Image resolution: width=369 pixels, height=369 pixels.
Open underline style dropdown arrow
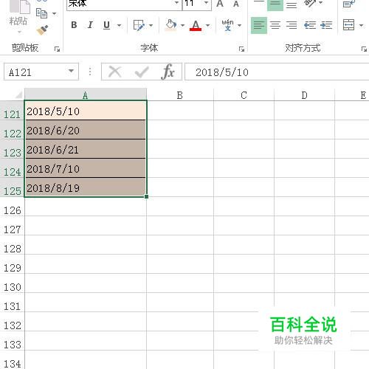click(x=119, y=25)
